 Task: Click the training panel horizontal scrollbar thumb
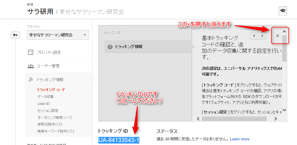pyautogui.click(x=234, y=119)
